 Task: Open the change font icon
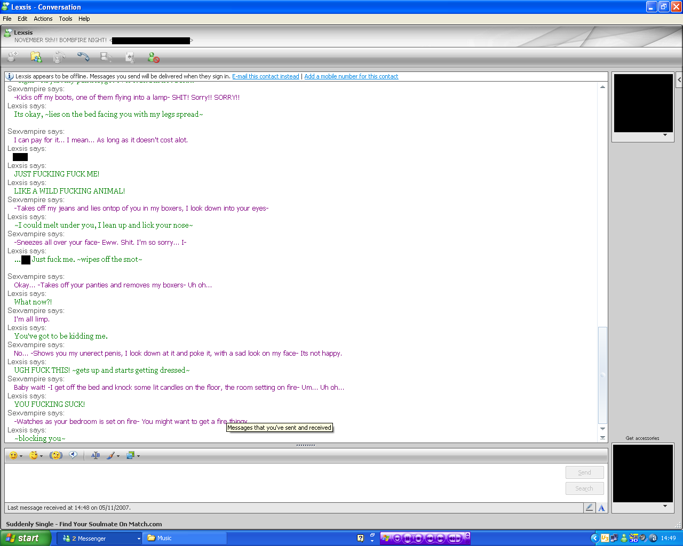tap(96, 455)
